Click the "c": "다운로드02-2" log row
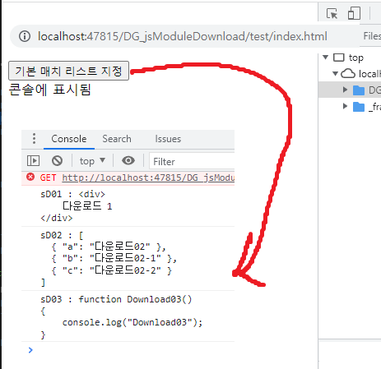Screen dimensions: 381x369 (112, 270)
